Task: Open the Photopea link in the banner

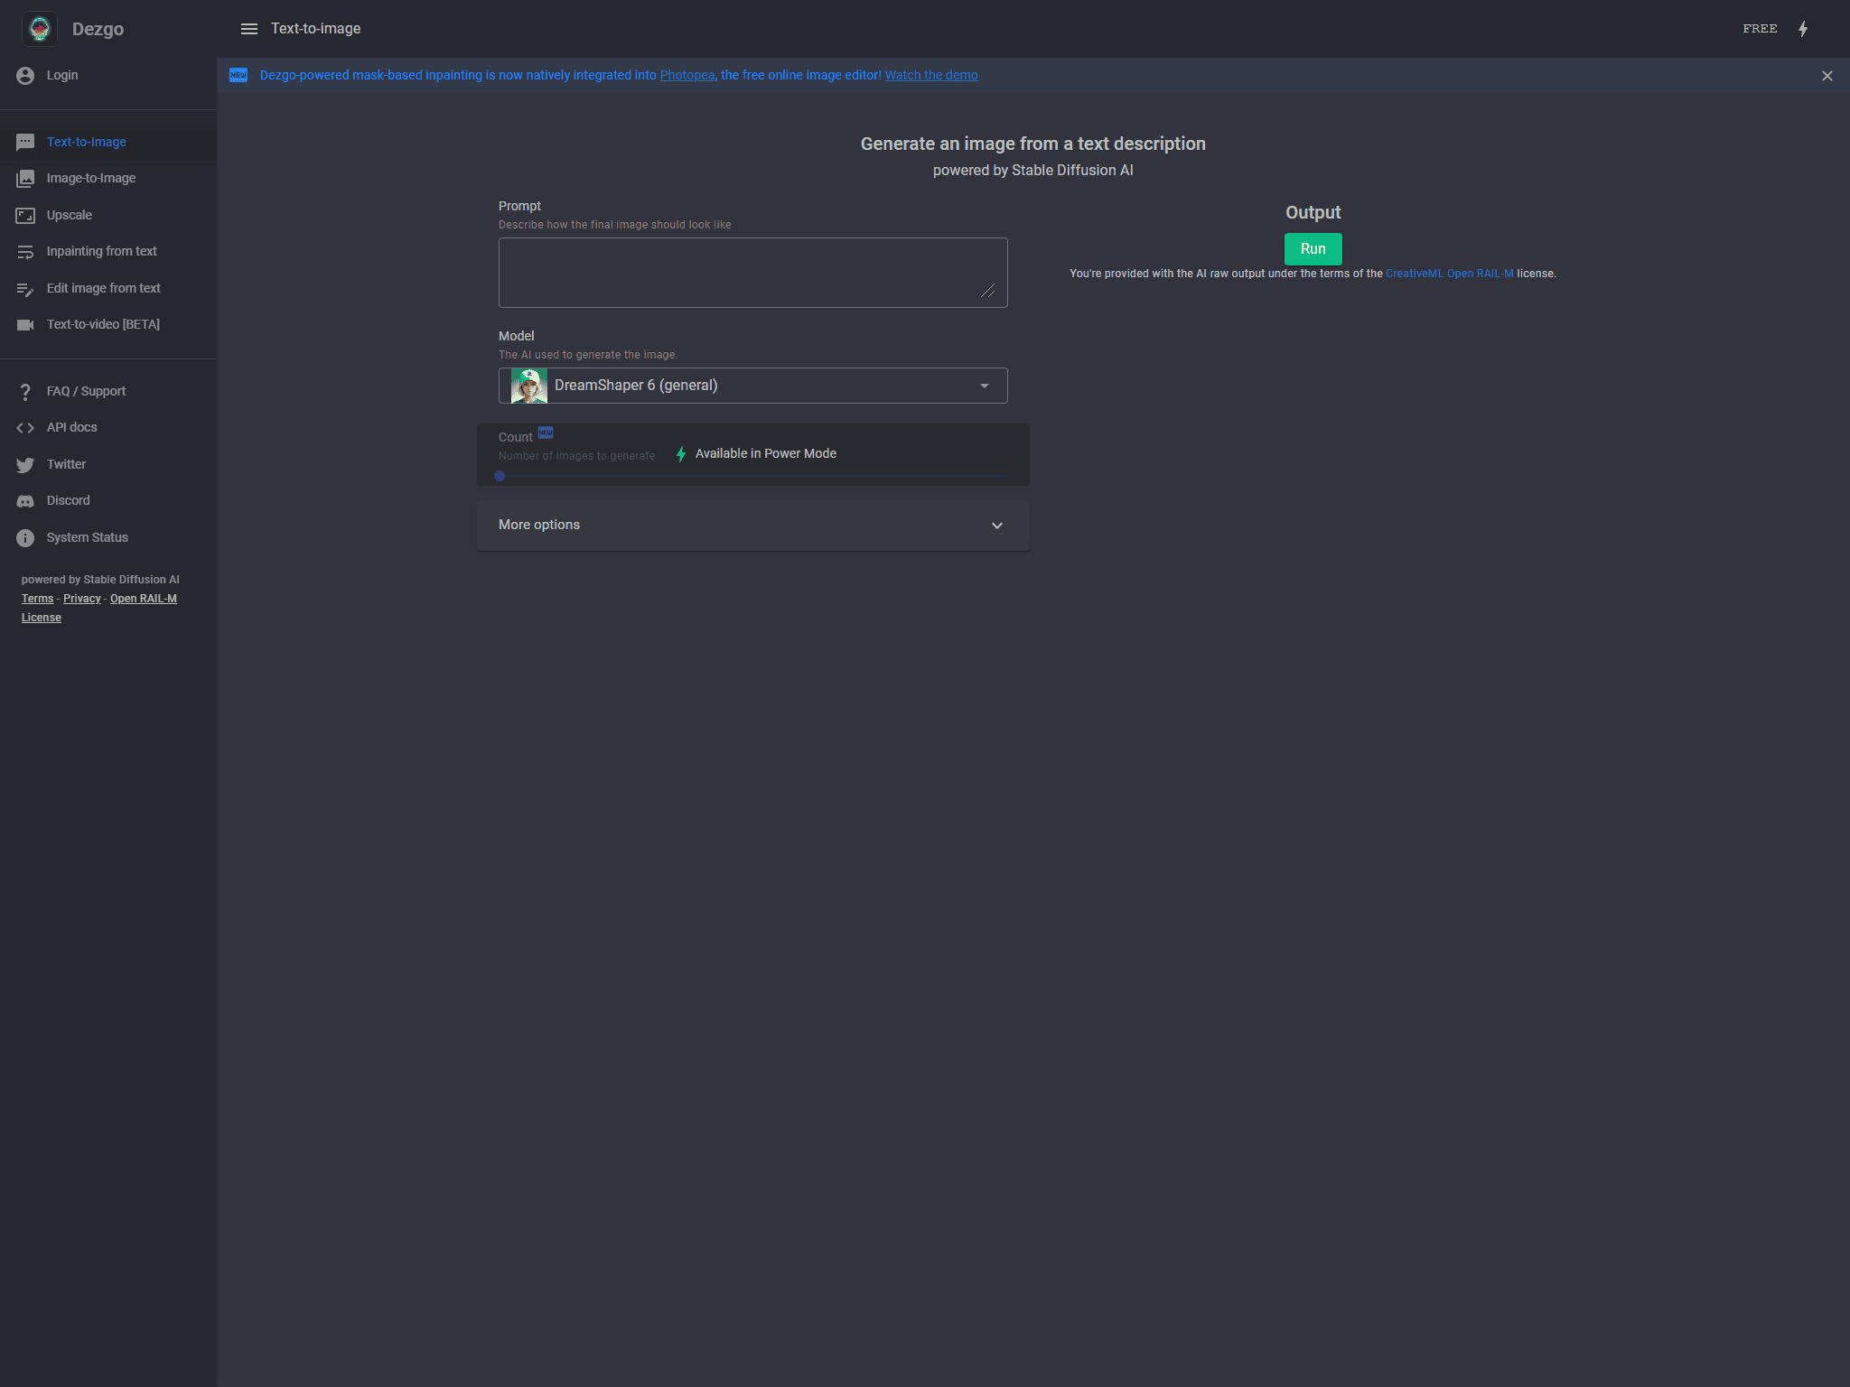Action: 687,76
